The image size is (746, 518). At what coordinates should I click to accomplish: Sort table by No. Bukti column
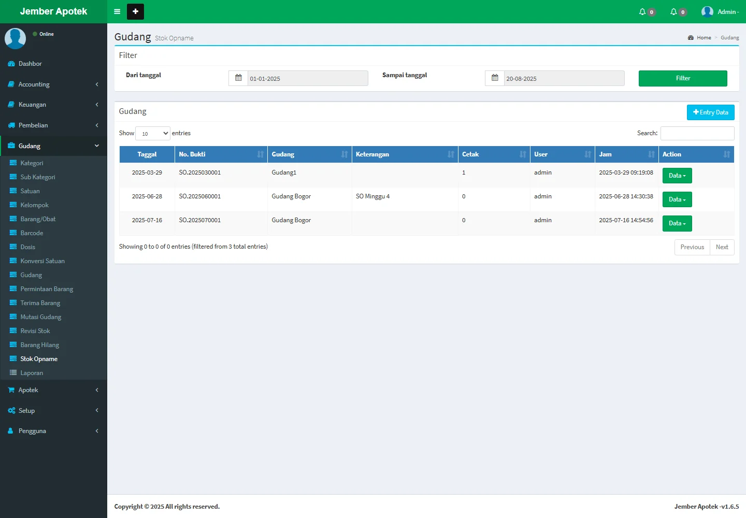point(221,154)
